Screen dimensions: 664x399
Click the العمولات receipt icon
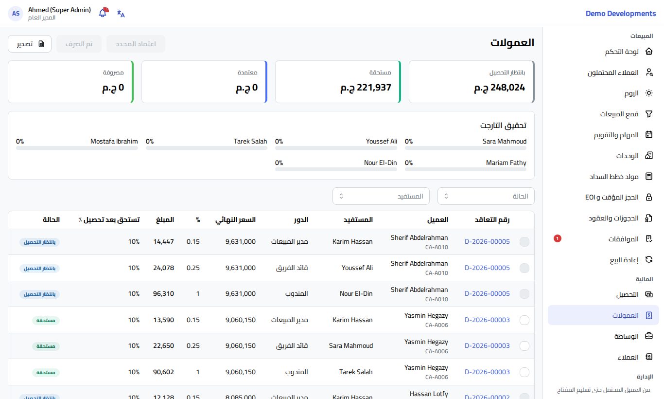tap(648, 315)
